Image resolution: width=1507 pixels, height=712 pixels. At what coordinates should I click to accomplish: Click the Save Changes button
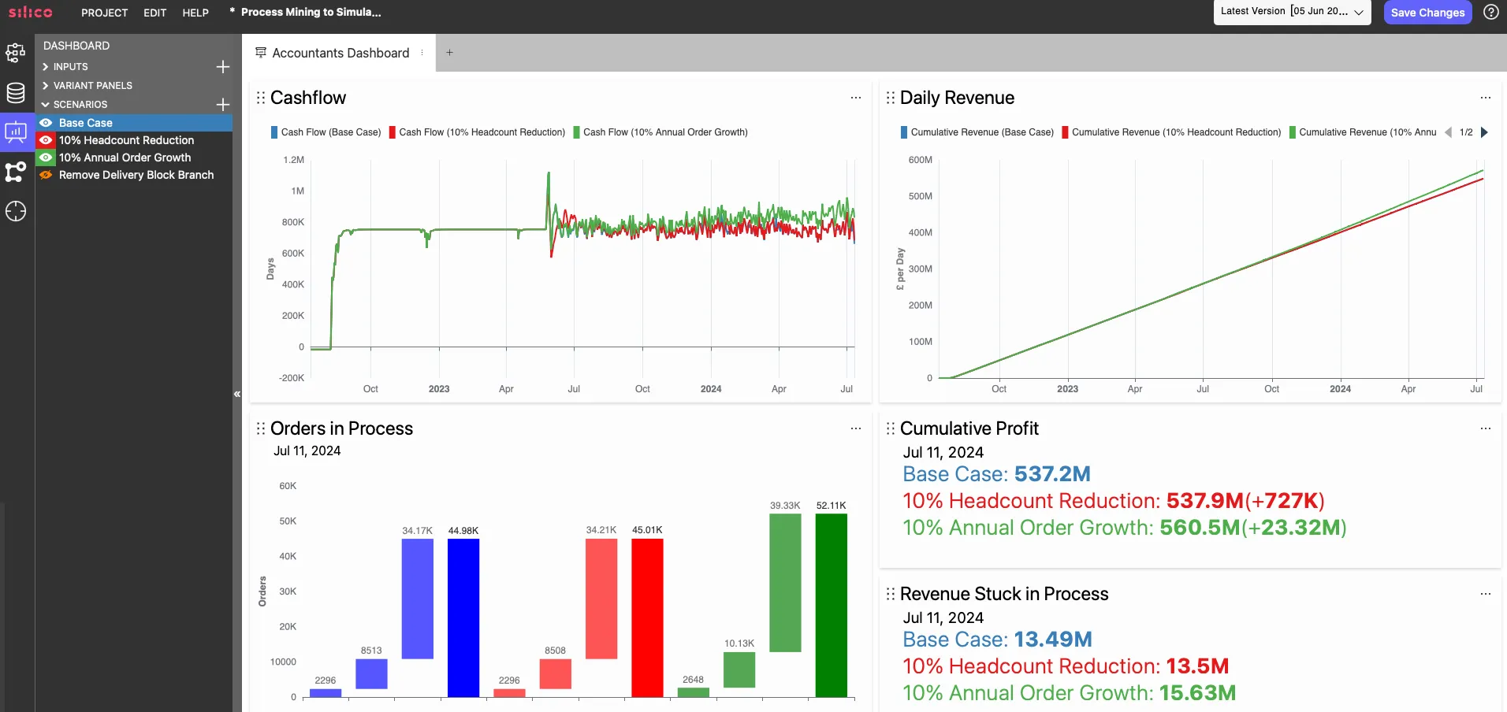1427,13
